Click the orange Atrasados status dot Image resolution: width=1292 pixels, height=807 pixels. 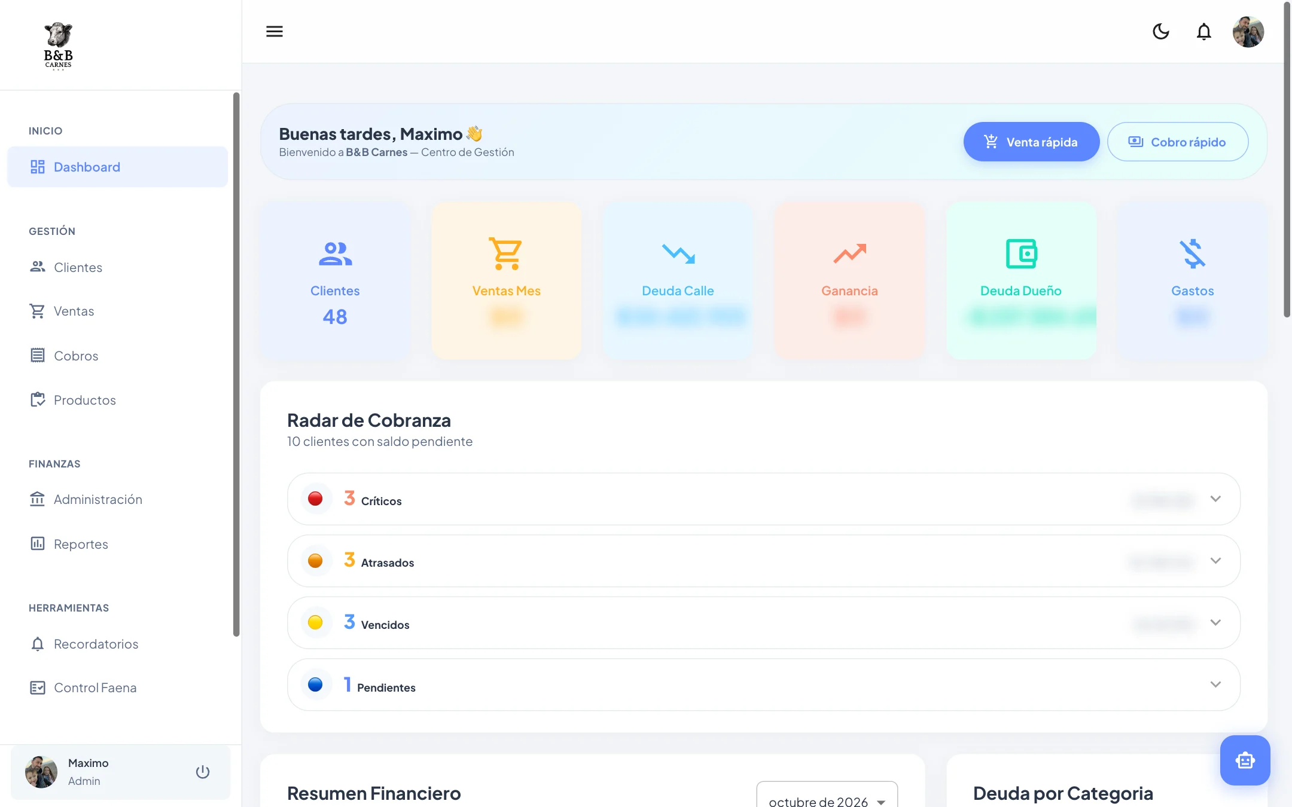point(315,561)
